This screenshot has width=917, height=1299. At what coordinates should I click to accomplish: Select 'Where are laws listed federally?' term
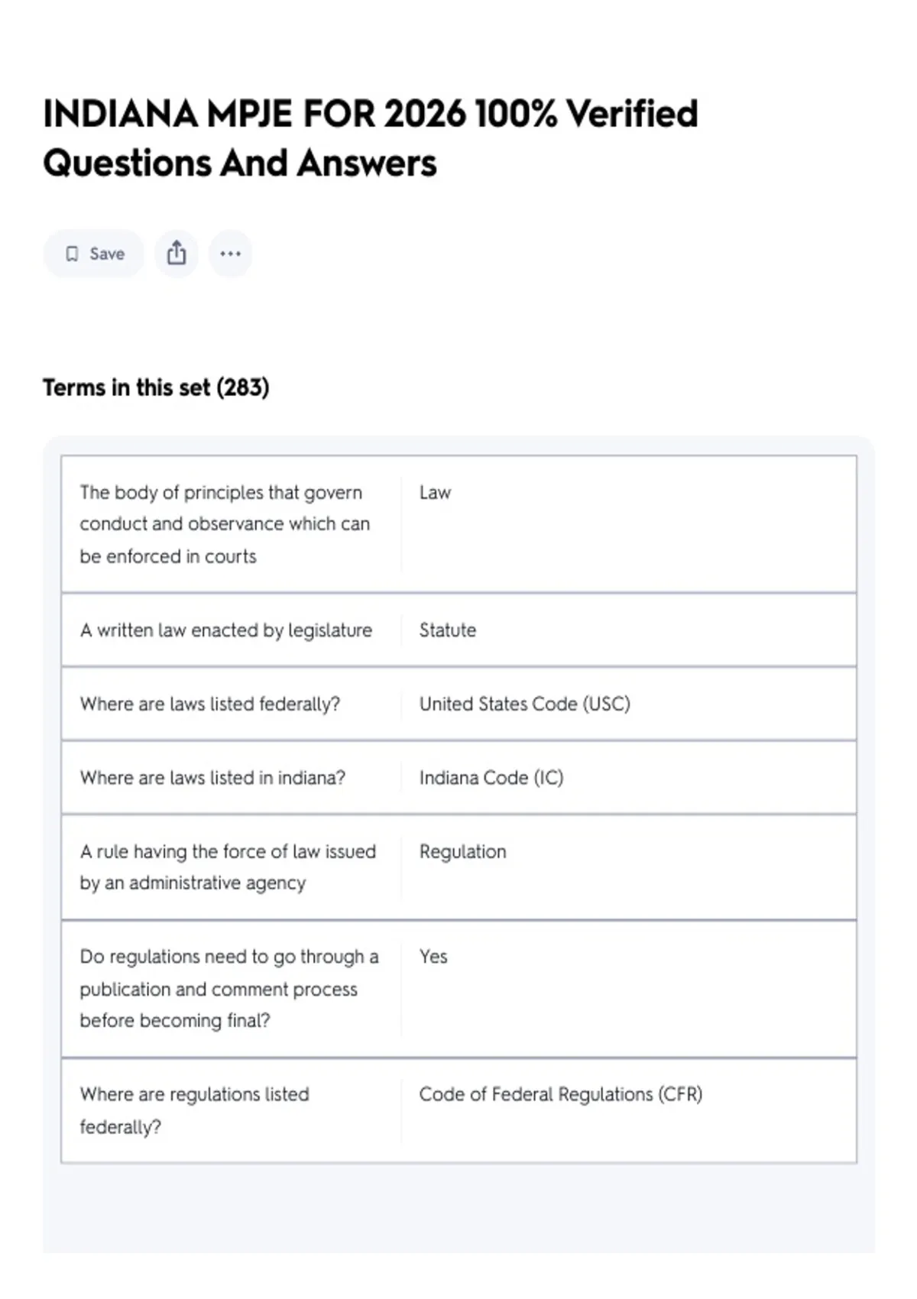pos(210,704)
